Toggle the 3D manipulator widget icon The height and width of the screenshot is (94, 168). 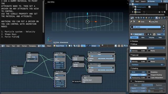(x=82, y=46)
